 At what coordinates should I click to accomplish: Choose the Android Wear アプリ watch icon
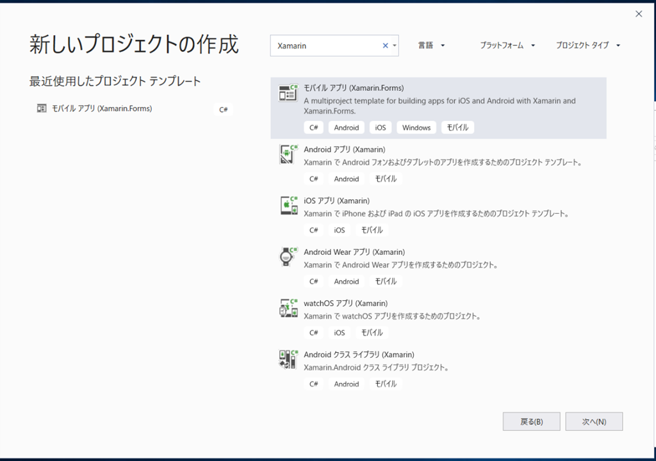(288, 257)
